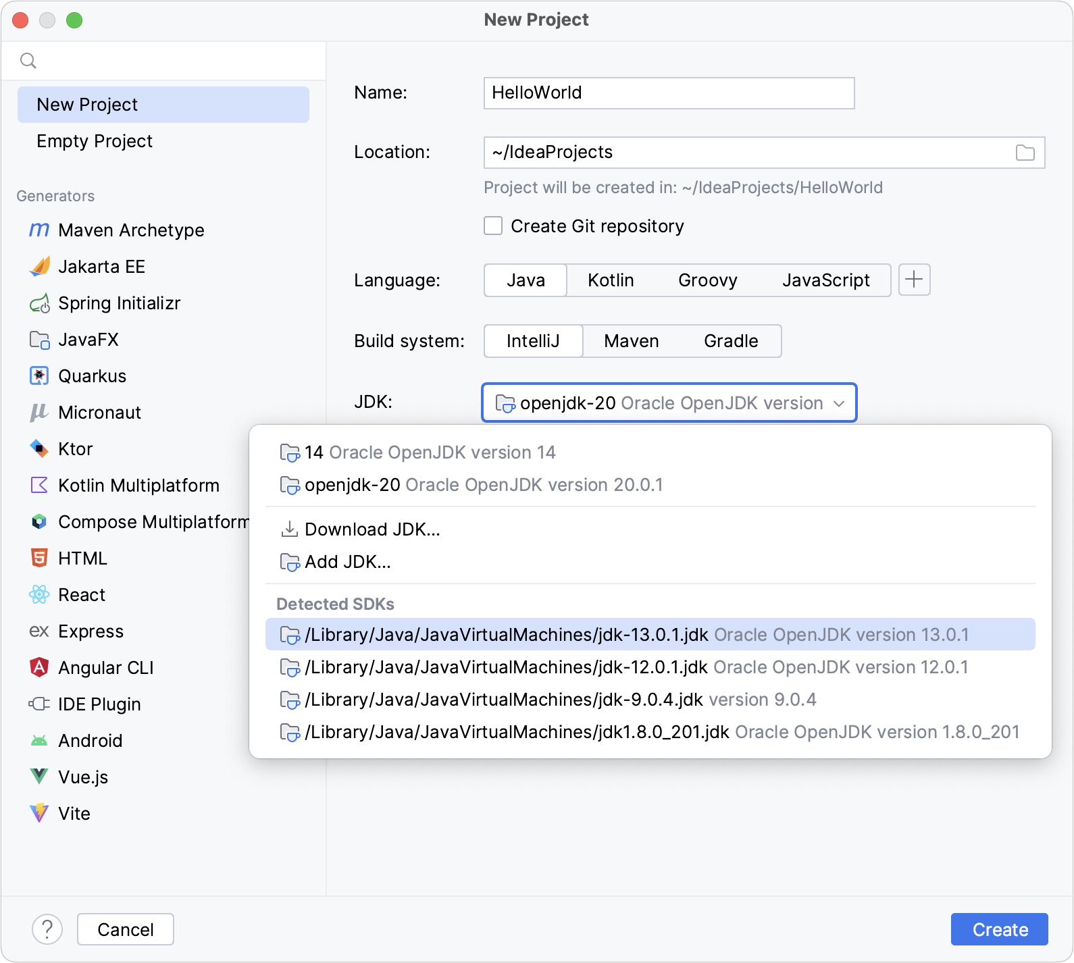
Task: Select Java as the language
Action: (x=526, y=280)
